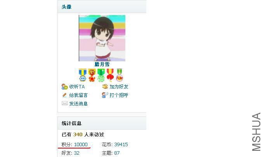The width and height of the screenshot is (265, 157).
Task: Click the 积分 value 10000
Action: [x=81, y=145]
